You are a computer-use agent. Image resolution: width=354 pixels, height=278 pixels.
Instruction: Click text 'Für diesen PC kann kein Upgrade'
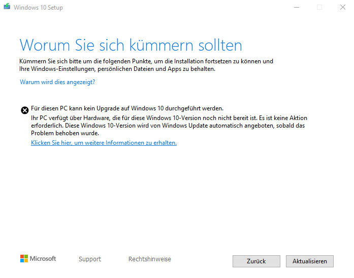pos(127,108)
